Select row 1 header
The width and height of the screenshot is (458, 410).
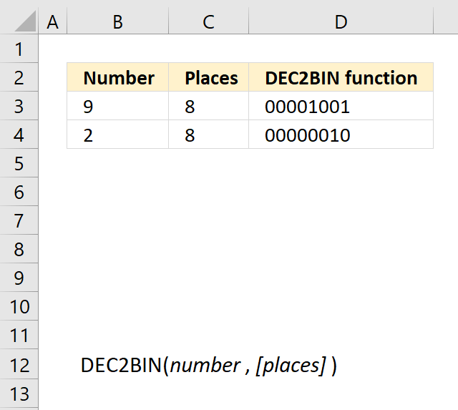(19, 49)
